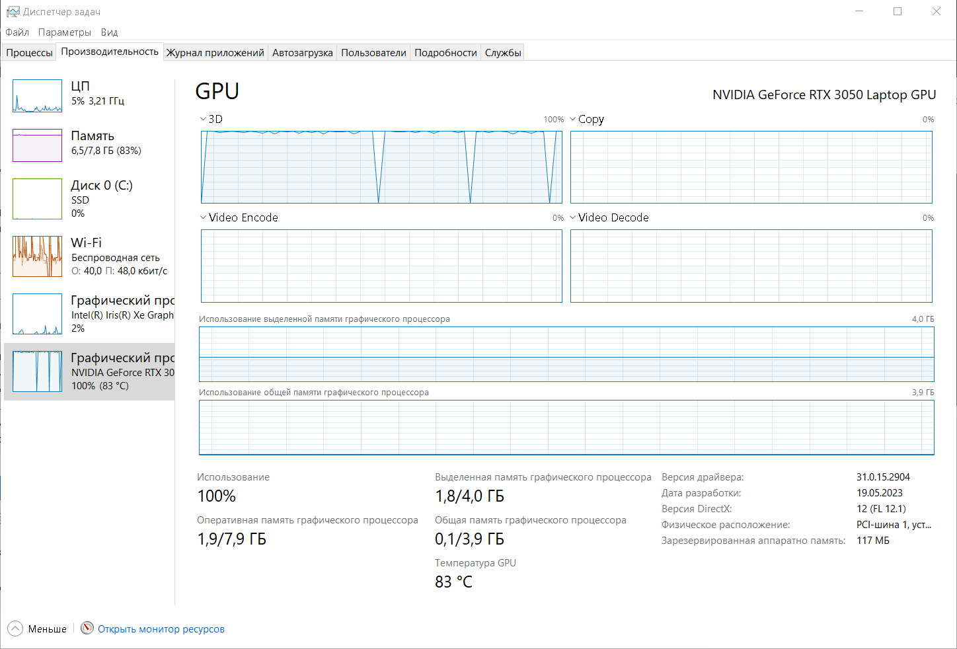Open the Вид menu

tap(110, 32)
